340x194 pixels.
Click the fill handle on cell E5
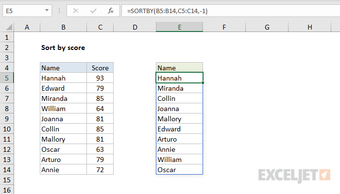click(203, 83)
